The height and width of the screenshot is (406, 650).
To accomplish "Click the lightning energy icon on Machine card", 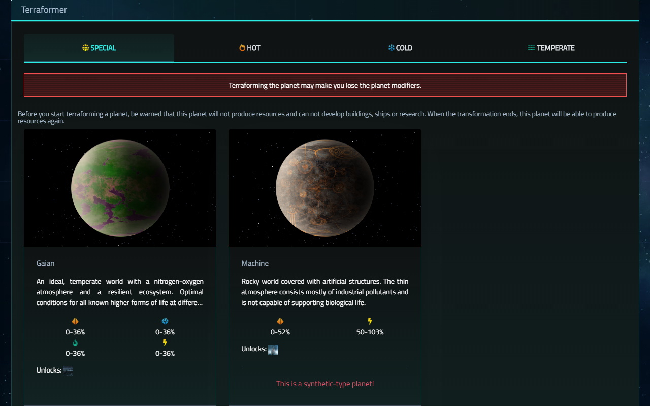I will 370,321.
